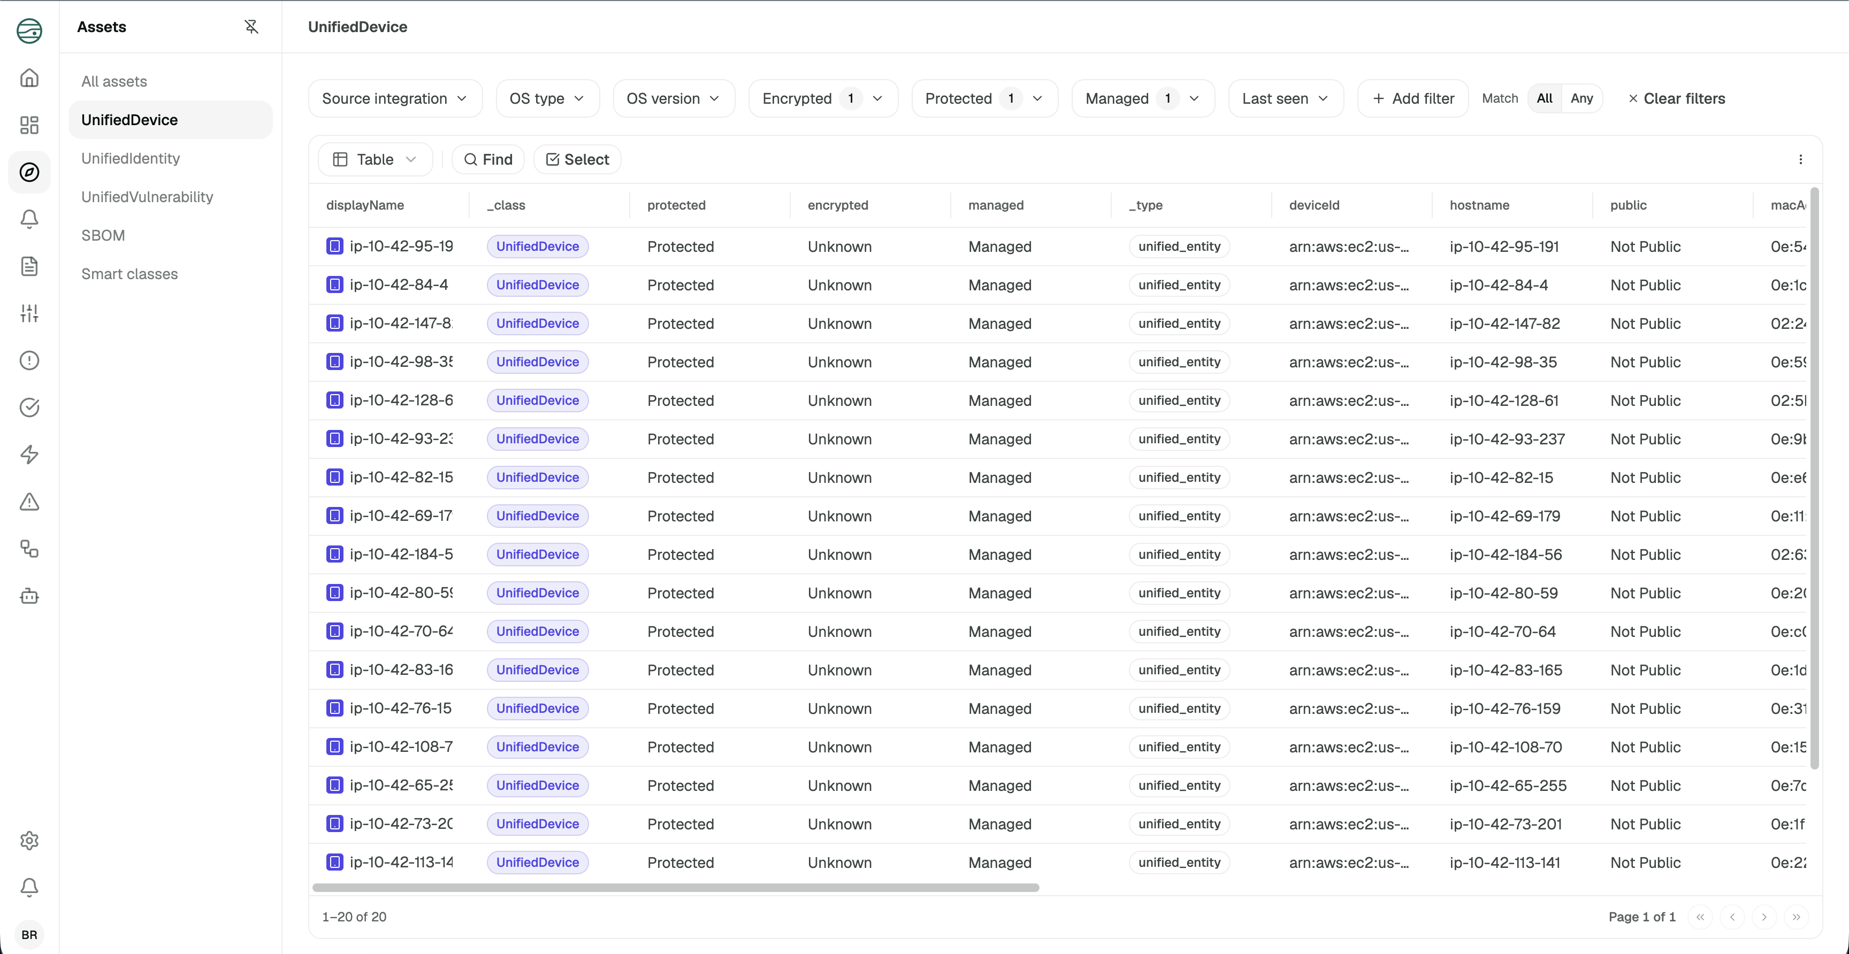Open the Home icon in the sidebar
Viewport: 1849px width, 954px height.
[x=29, y=78]
